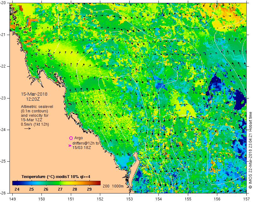Click the latitude '-26' axis label
Viewport: 253px width, 202px height.
point(3,193)
